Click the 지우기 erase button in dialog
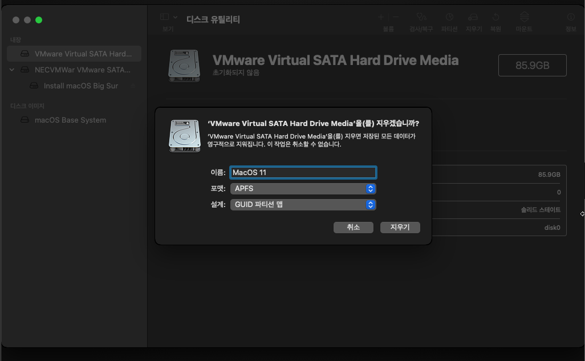 [400, 228]
